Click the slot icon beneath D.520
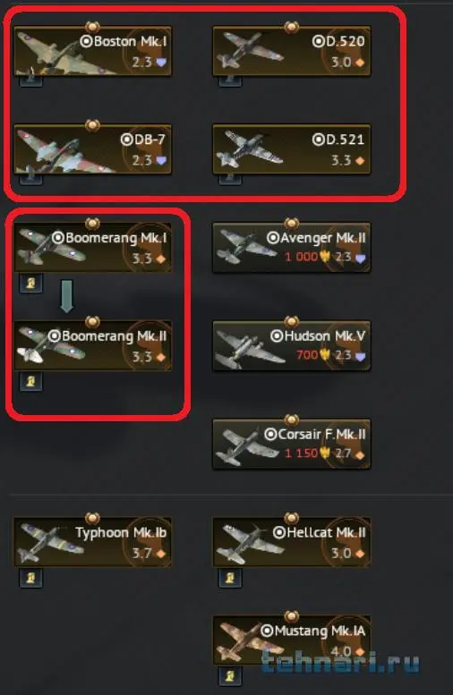Screen dimensions: 453x695 click(x=230, y=81)
